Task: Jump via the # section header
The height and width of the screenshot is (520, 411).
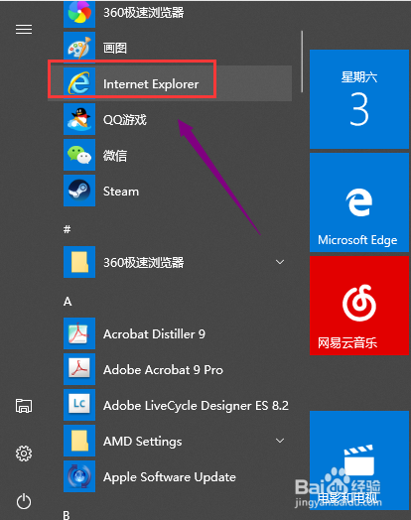Action: (x=68, y=229)
